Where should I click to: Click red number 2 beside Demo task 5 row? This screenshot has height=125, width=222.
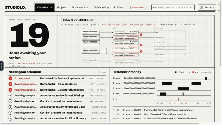10,84
